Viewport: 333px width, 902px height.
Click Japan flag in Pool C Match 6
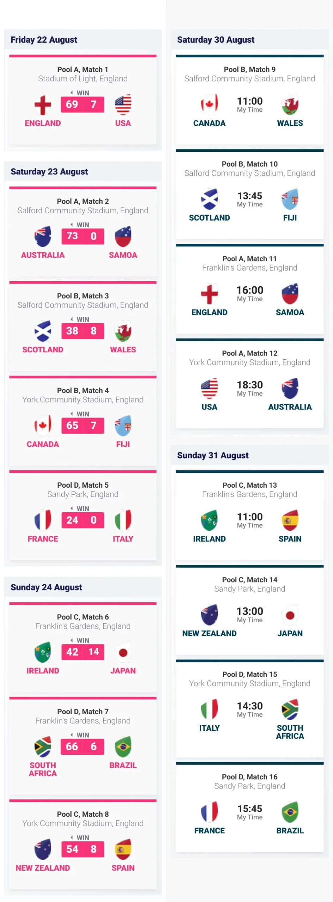coord(123,652)
